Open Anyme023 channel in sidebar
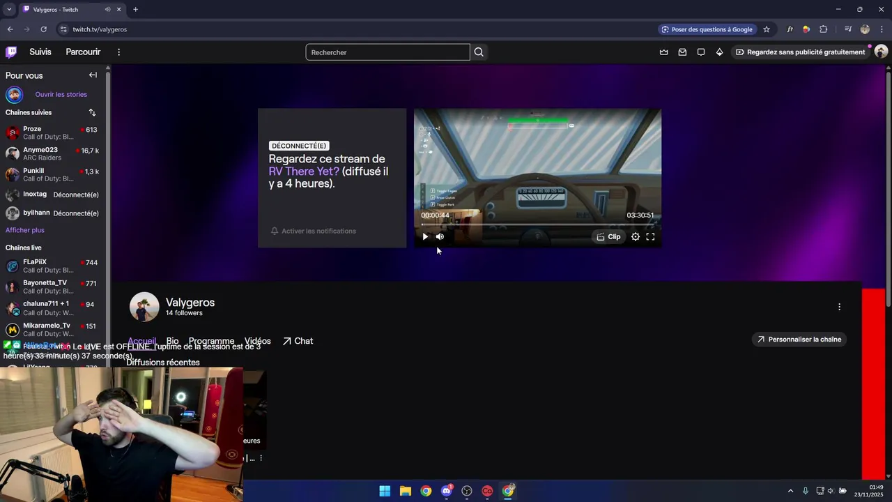The image size is (892, 502). (x=53, y=153)
